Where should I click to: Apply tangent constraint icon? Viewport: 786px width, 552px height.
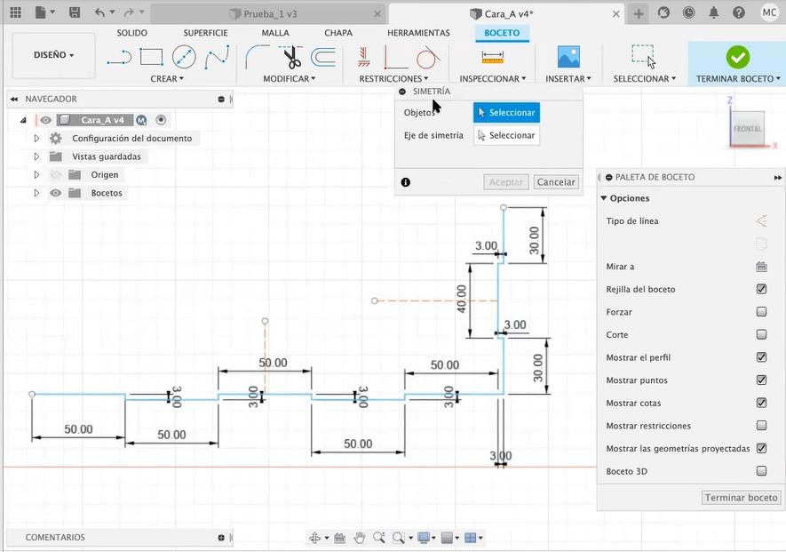[427, 57]
